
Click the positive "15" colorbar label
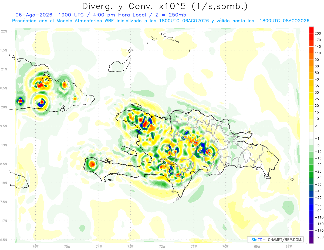click(x=317, y=112)
